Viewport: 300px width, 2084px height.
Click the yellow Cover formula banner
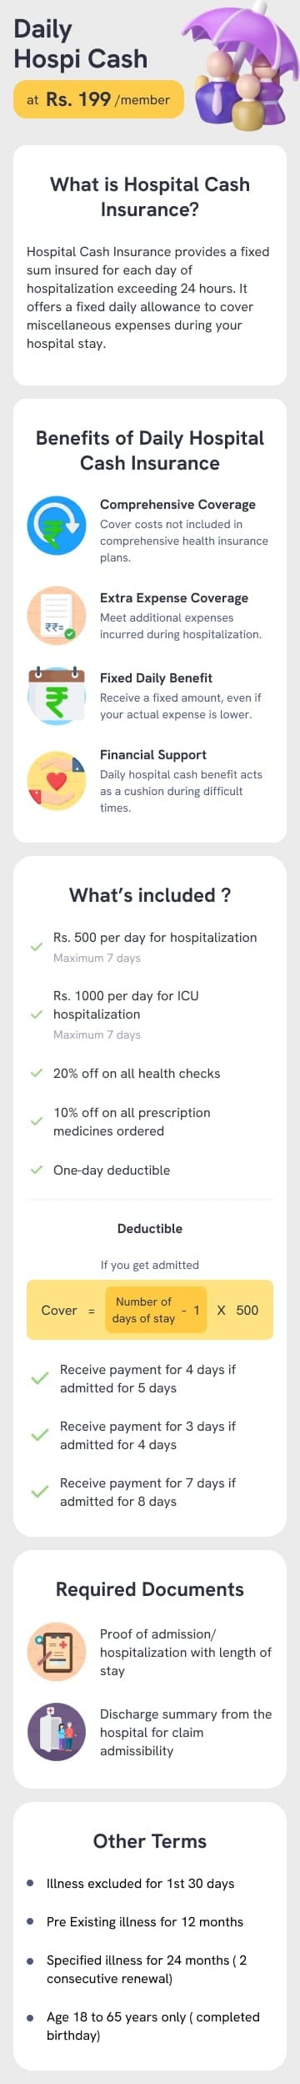(150, 1310)
